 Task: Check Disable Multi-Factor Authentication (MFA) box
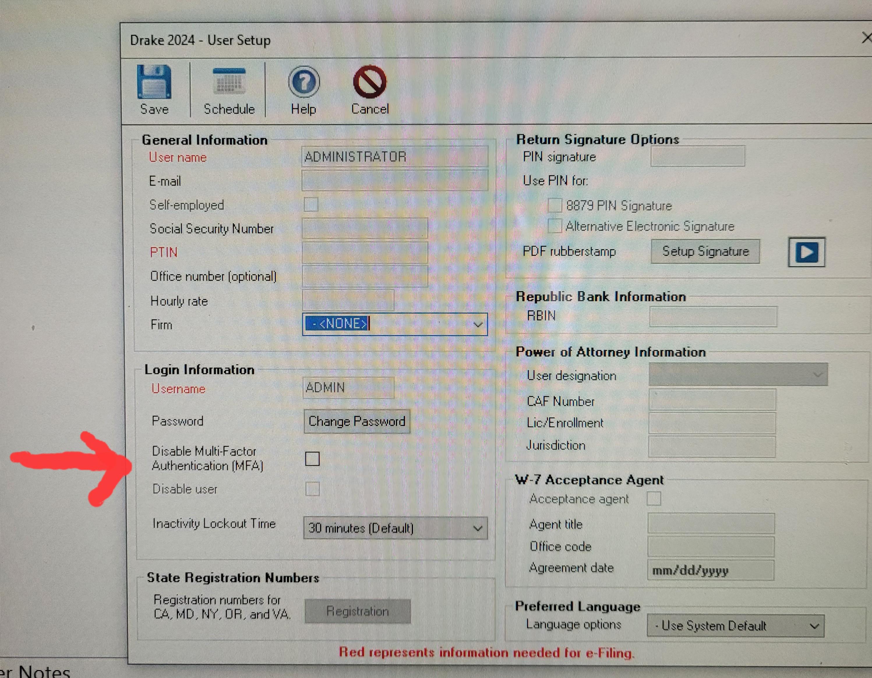[x=312, y=459]
